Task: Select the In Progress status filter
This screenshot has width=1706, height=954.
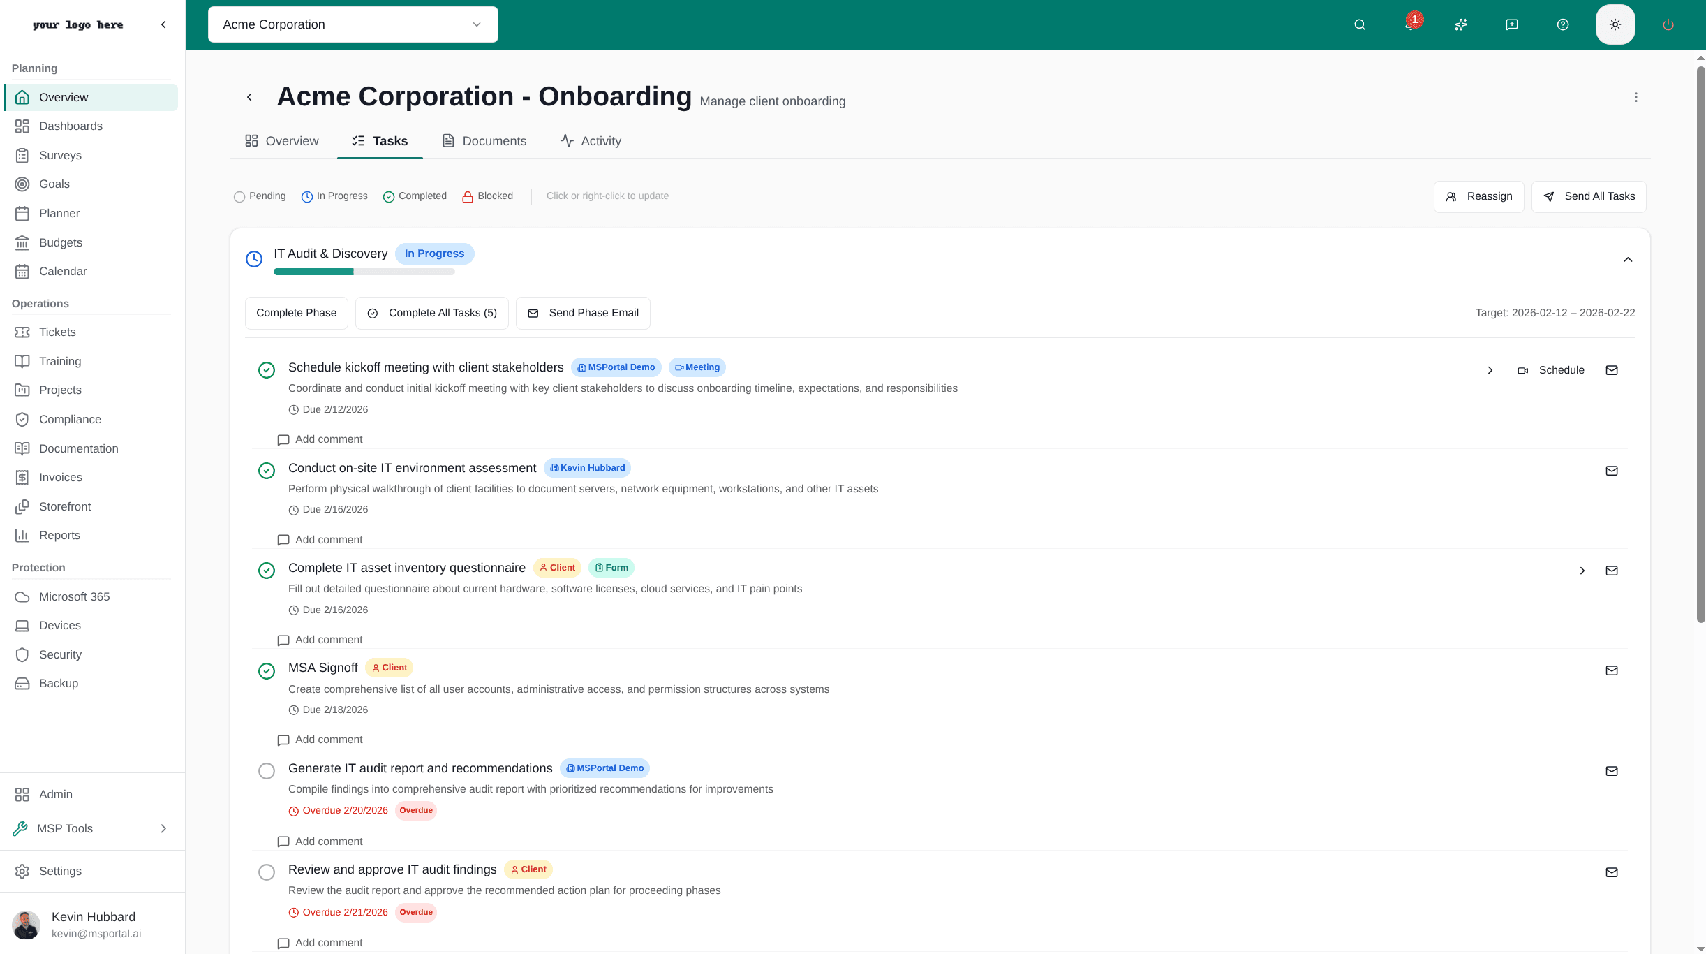Action: tap(334, 196)
